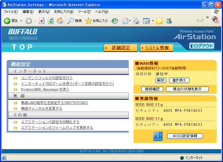Go to the Home page icon
Screen dimensions: 223x162
(x=60, y=21)
